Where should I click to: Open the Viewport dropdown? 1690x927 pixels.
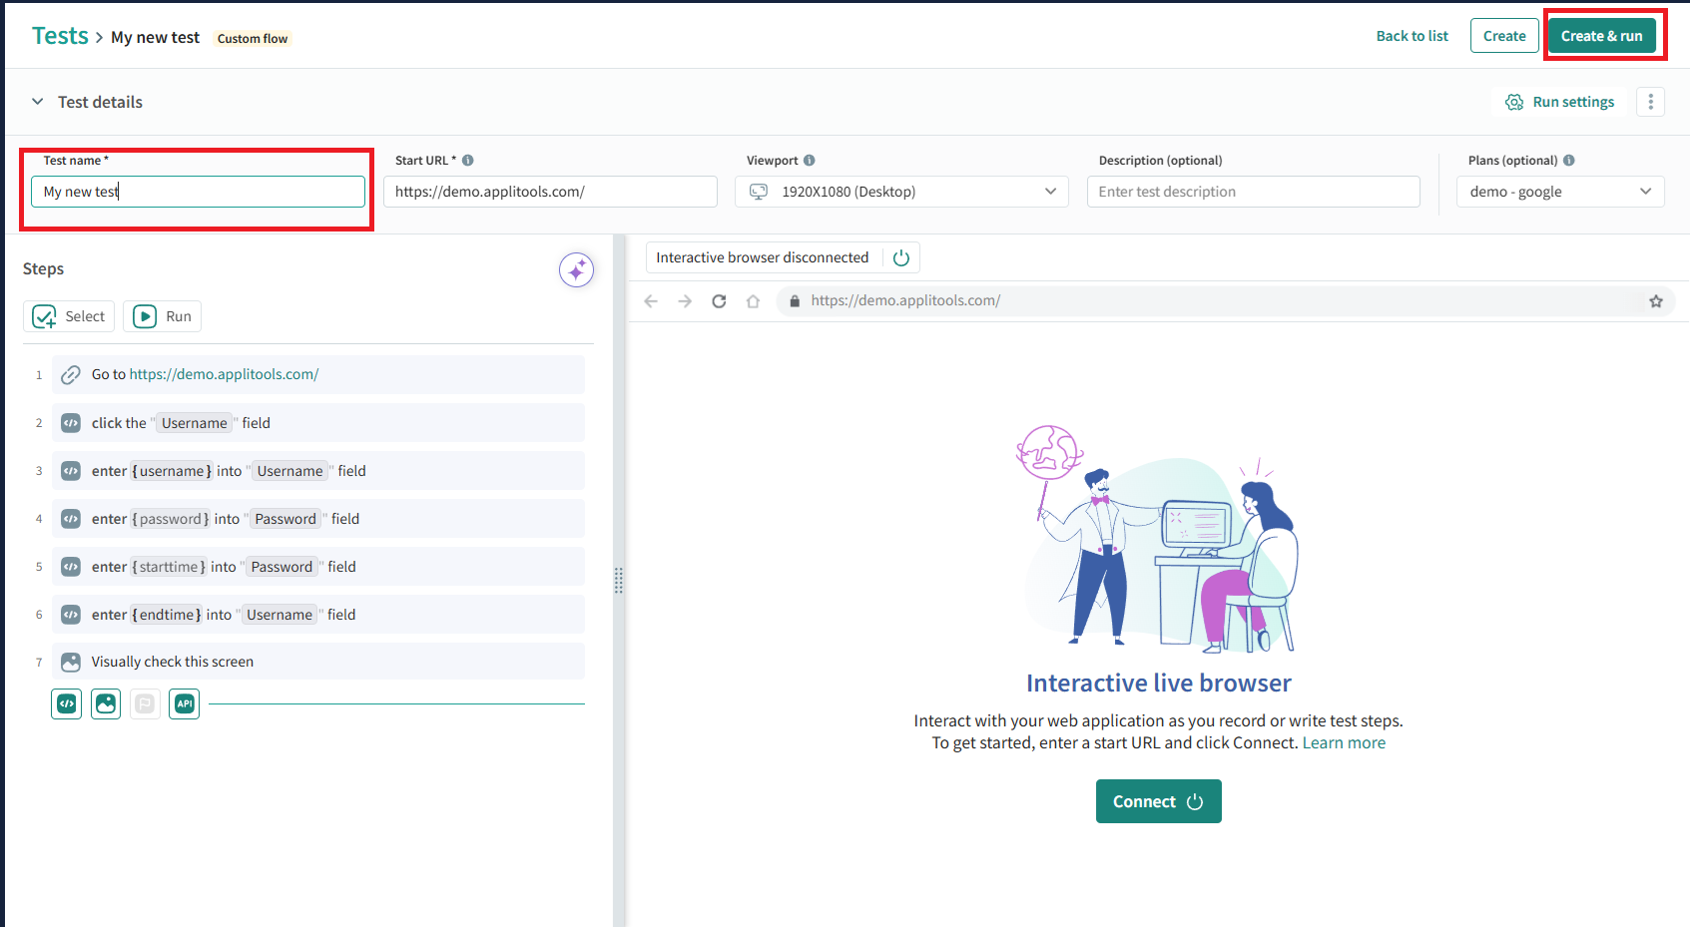901,192
